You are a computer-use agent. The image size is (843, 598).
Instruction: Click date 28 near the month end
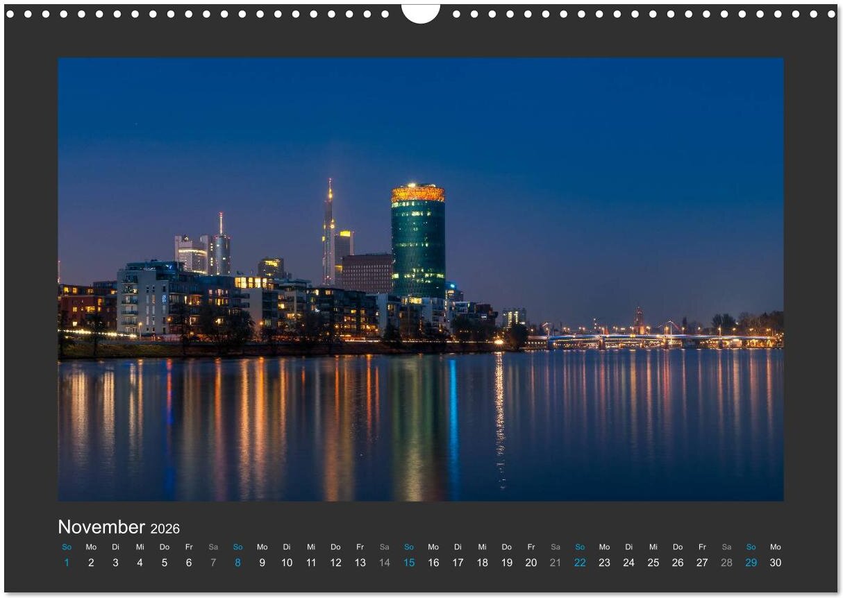tap(726, 563)
